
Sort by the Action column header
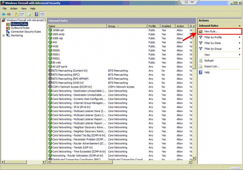tap(182, 26)
